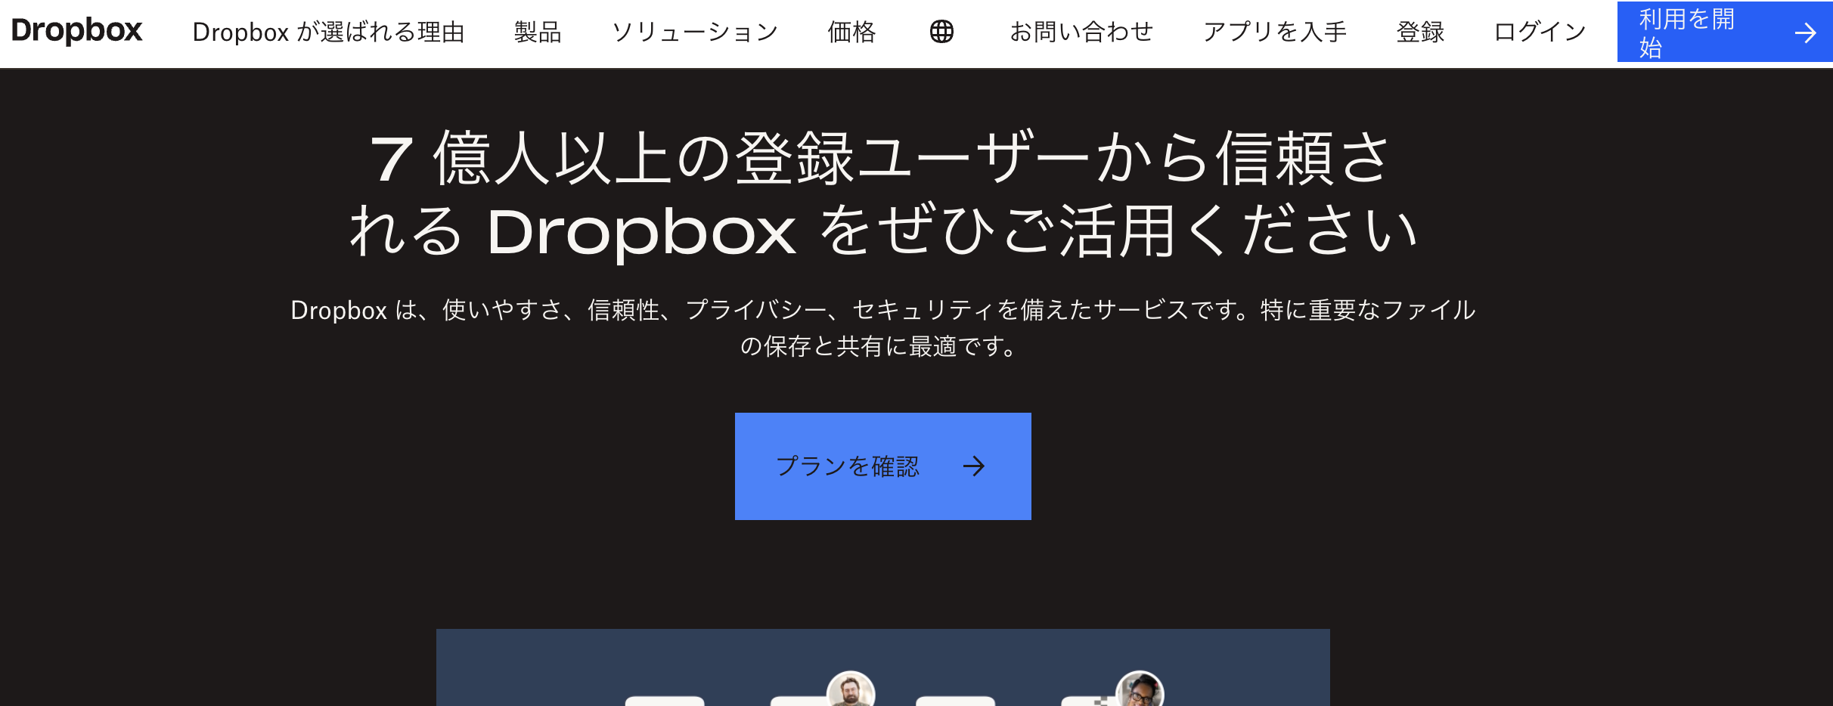Click the 登録 link
The image size is (1833, 706).
point(1421,33)
